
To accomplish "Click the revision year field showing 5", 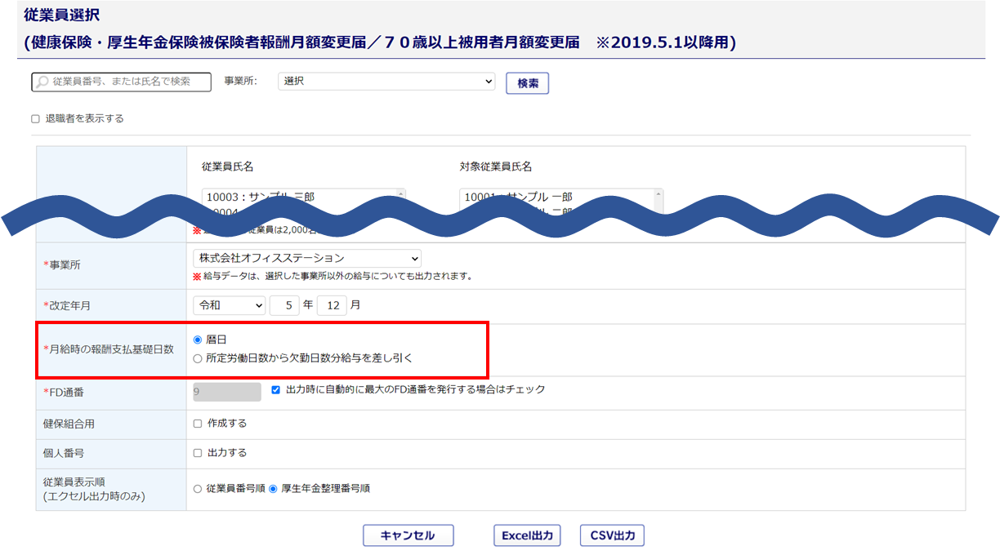I will click(x=283, y=305).
